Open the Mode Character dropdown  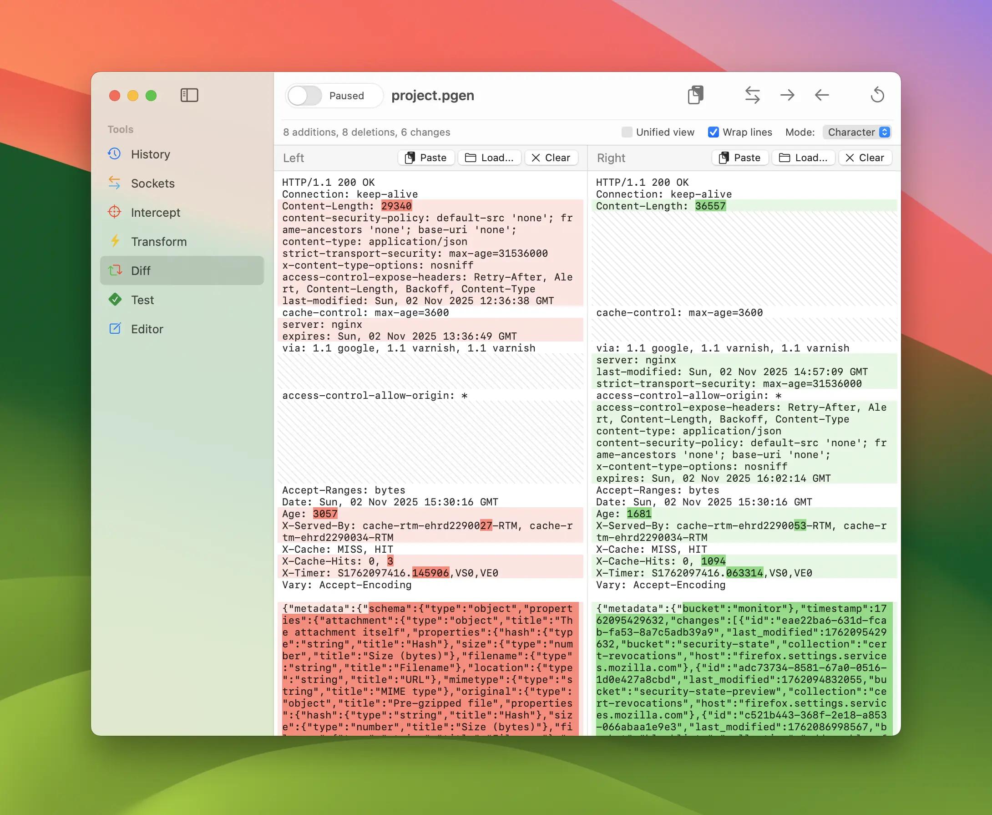coord(857,132)
